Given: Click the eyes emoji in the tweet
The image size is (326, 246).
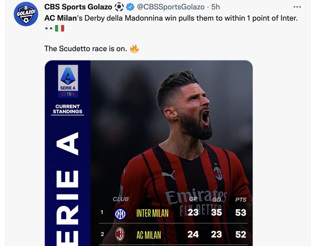Looking at the screenshot, I should click(x=49, y=28).
